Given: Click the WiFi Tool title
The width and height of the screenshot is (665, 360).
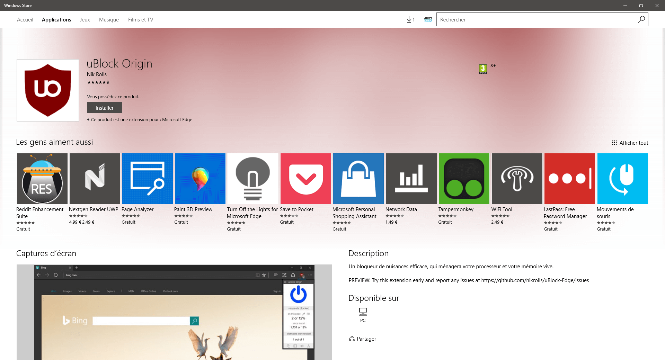Looking at the screenshot, I should [x=502, y=209].
